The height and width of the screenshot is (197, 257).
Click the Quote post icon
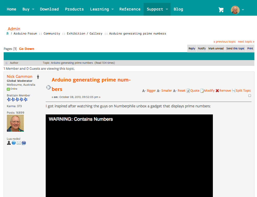[x=188, y=91]
